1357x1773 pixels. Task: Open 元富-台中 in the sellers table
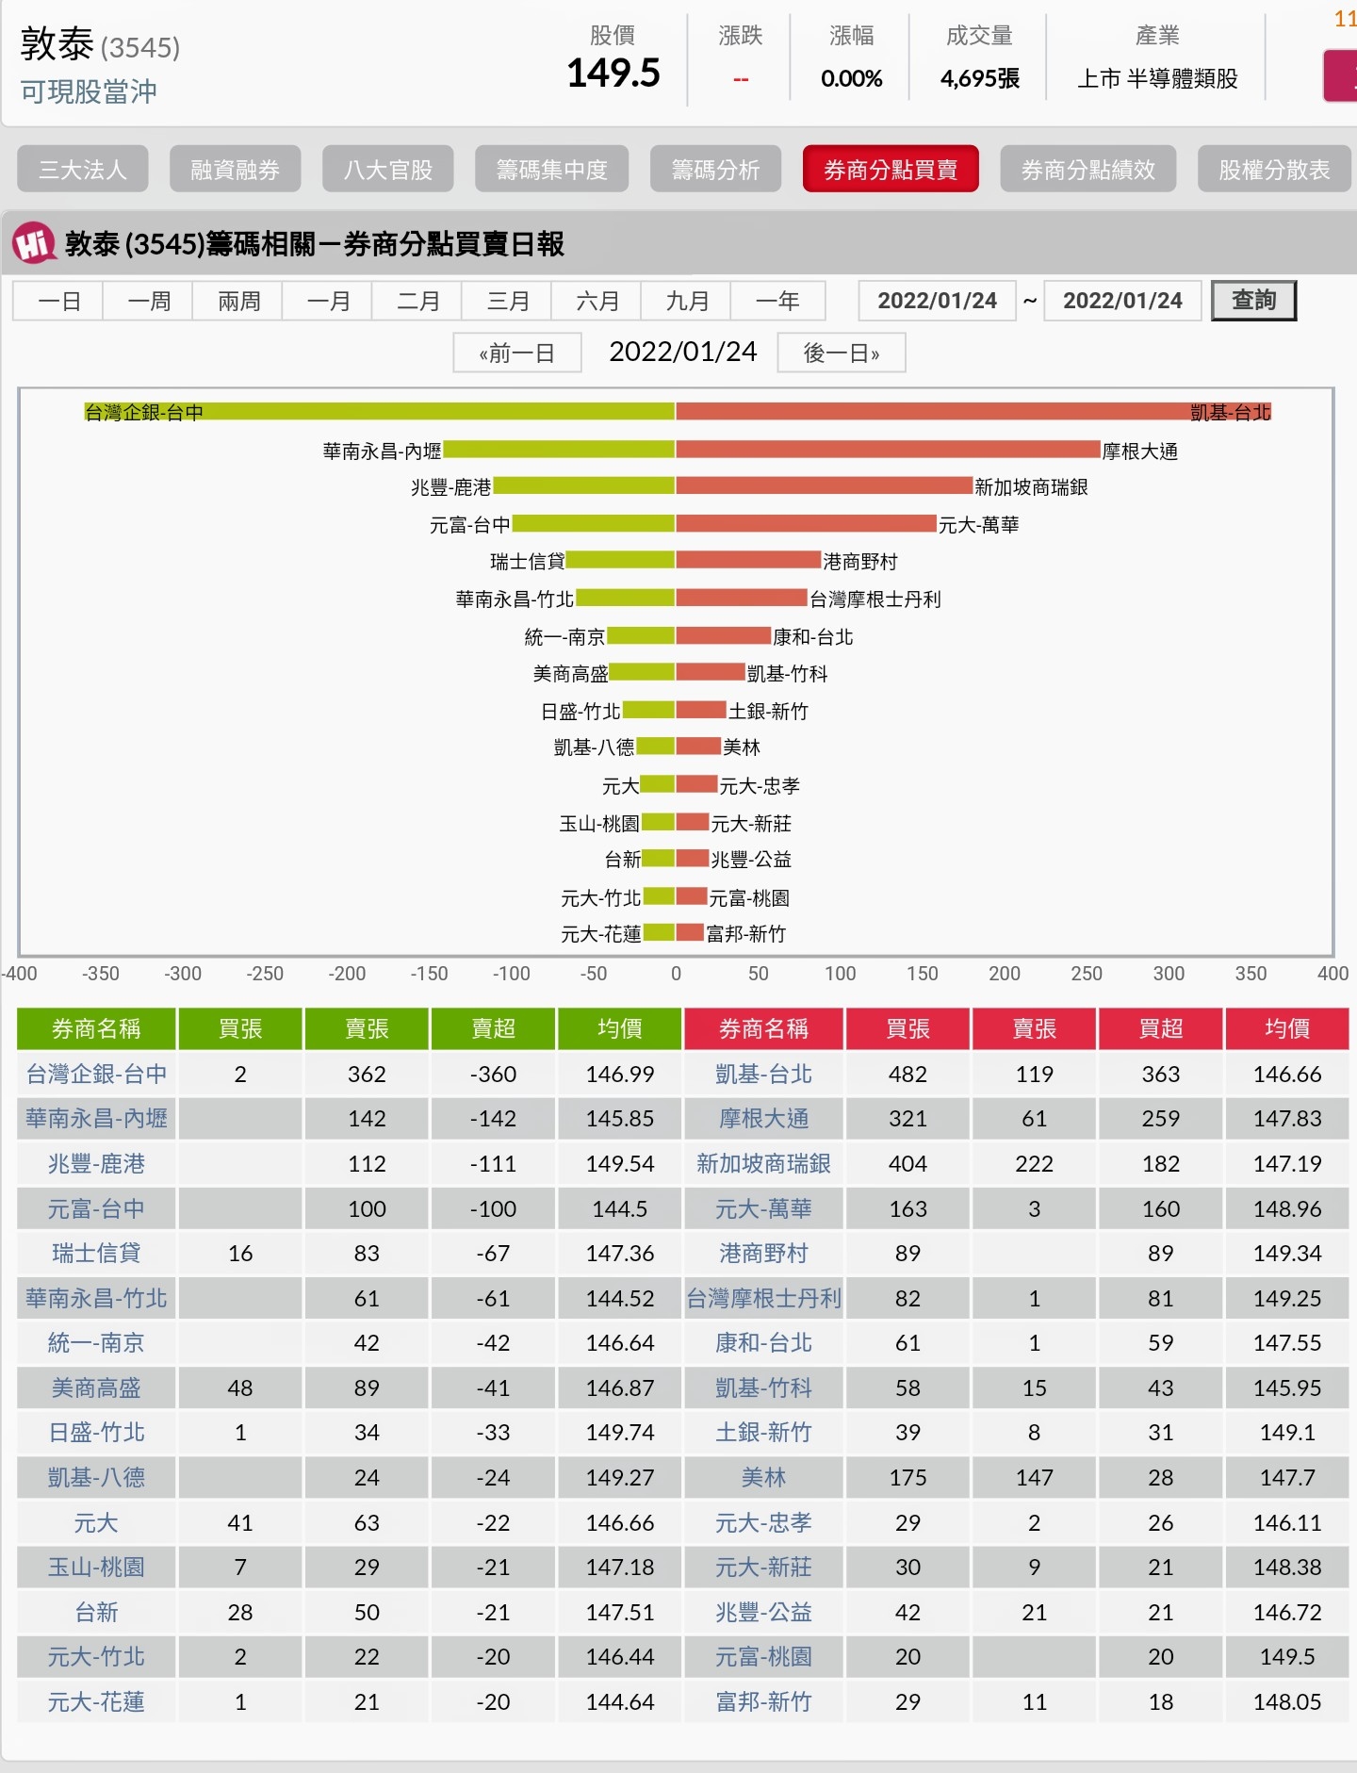point(96,1208)
